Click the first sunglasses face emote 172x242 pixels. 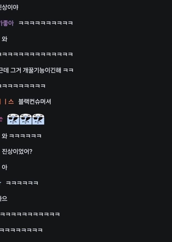coord(13,119)
